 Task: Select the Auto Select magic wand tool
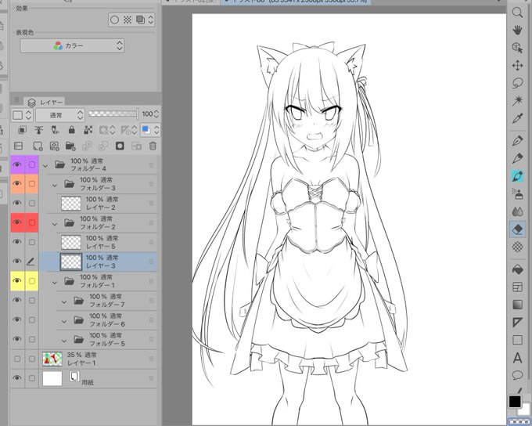point(517,100)
